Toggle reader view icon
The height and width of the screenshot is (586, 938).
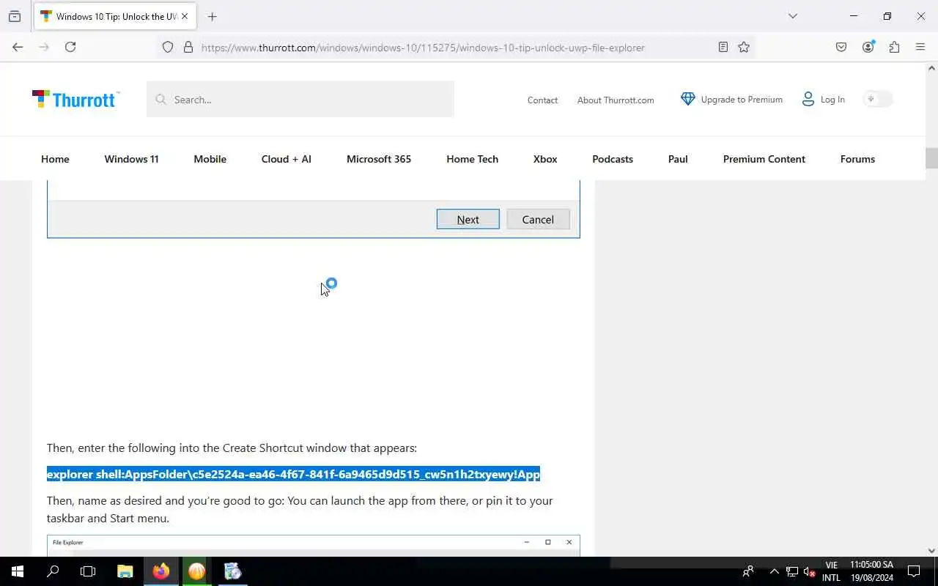click(723, 47)
